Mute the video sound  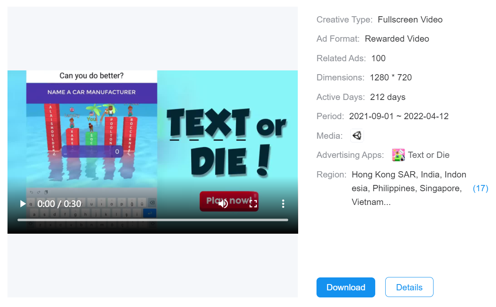coord(224,204)
